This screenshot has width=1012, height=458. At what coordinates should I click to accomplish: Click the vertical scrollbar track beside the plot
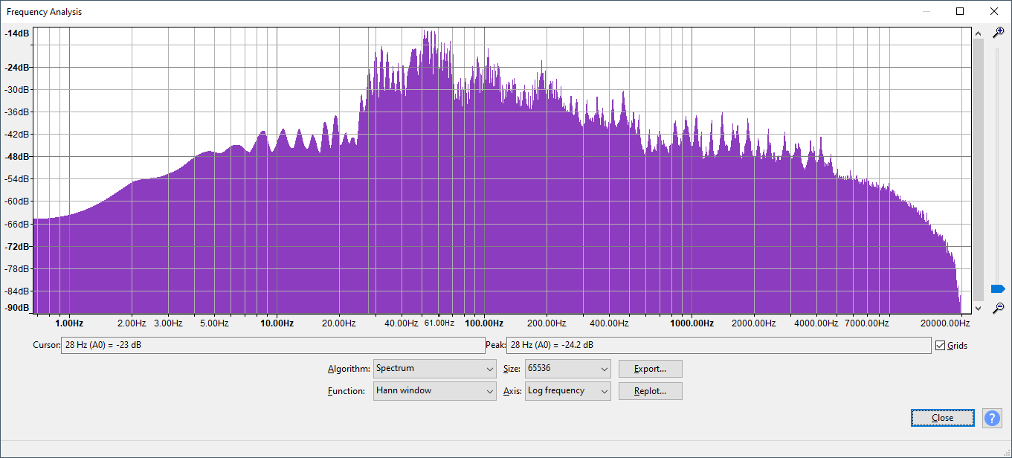point(979,171)
